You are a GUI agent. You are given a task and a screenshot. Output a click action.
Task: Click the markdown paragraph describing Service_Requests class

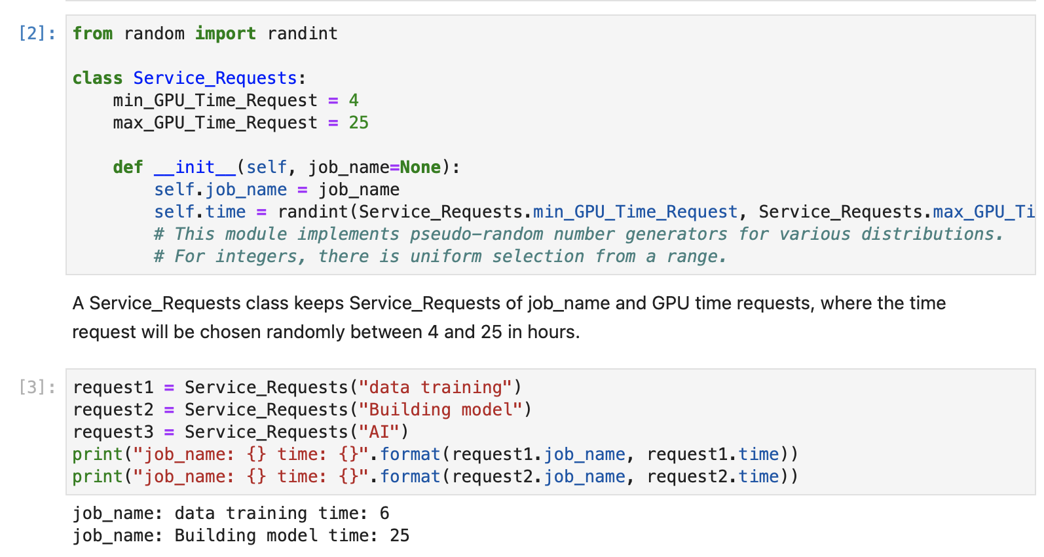(509, 318)
